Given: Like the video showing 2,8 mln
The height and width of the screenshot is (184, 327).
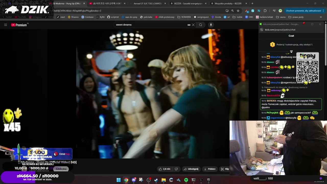Looking at the screenshot, I should (165, 169).
